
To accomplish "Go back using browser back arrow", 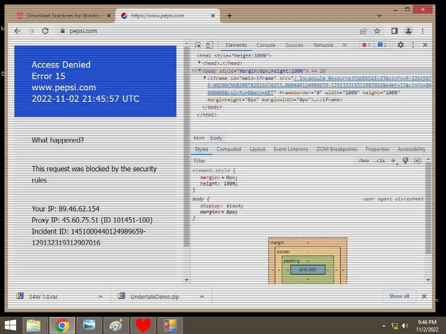I will (17, 31).
